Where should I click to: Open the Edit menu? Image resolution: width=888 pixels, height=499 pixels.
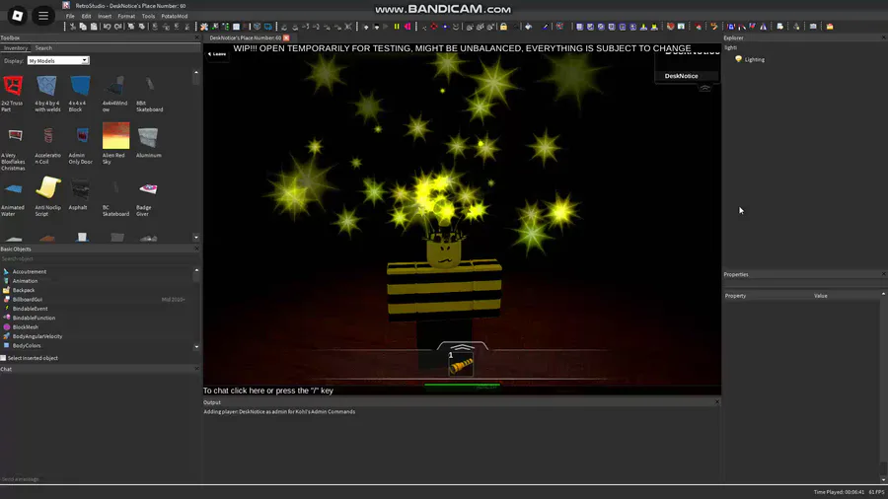point(86,16)
